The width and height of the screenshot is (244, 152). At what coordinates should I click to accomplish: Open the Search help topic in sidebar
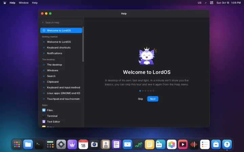(x=61, y=76)
